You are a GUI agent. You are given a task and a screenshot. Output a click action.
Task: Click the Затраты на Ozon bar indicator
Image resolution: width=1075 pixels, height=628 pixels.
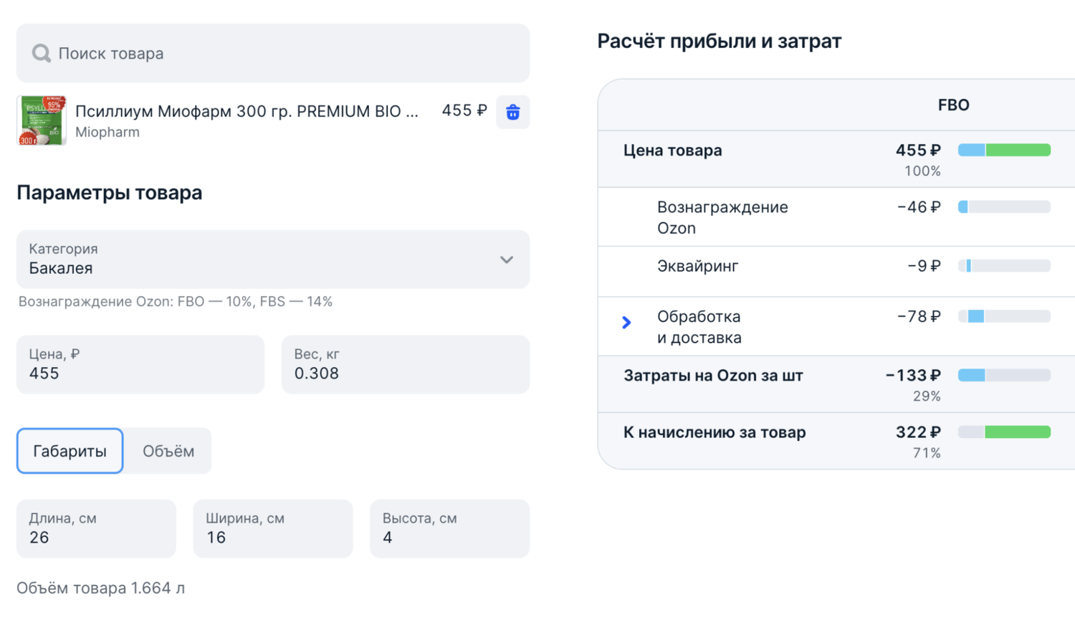pos(1004,375)
